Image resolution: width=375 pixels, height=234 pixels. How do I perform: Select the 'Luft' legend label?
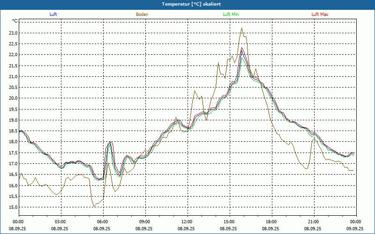click(x=53, y=15)
